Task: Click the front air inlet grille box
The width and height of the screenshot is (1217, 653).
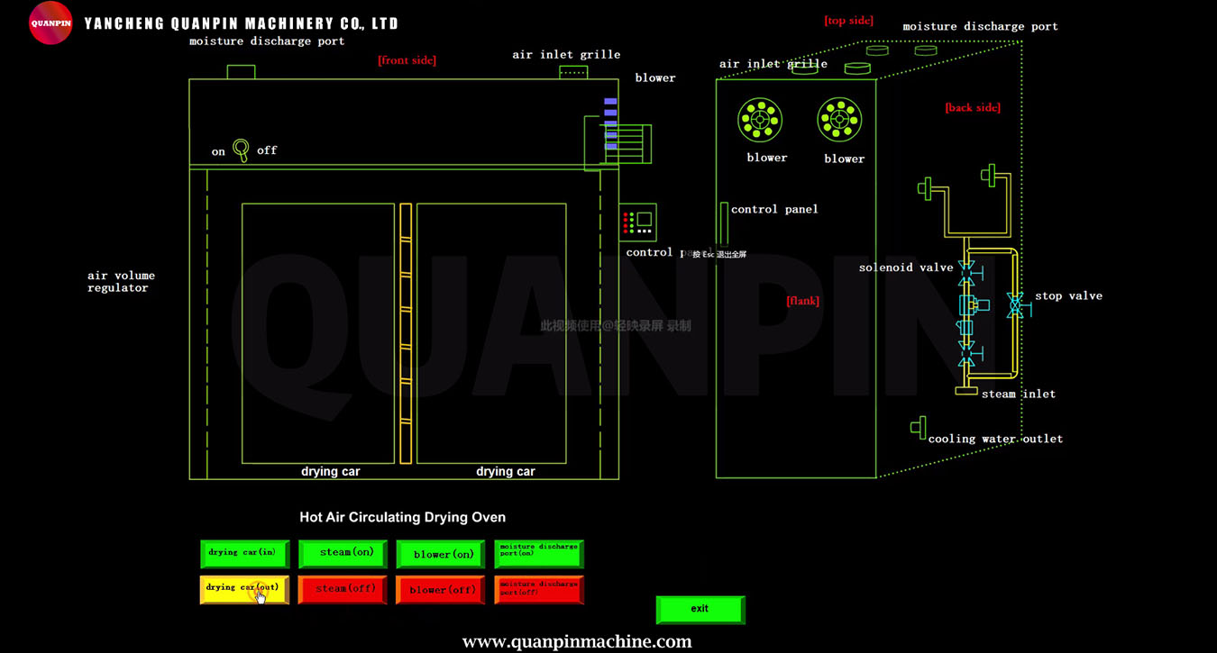Action: [573, 72]
